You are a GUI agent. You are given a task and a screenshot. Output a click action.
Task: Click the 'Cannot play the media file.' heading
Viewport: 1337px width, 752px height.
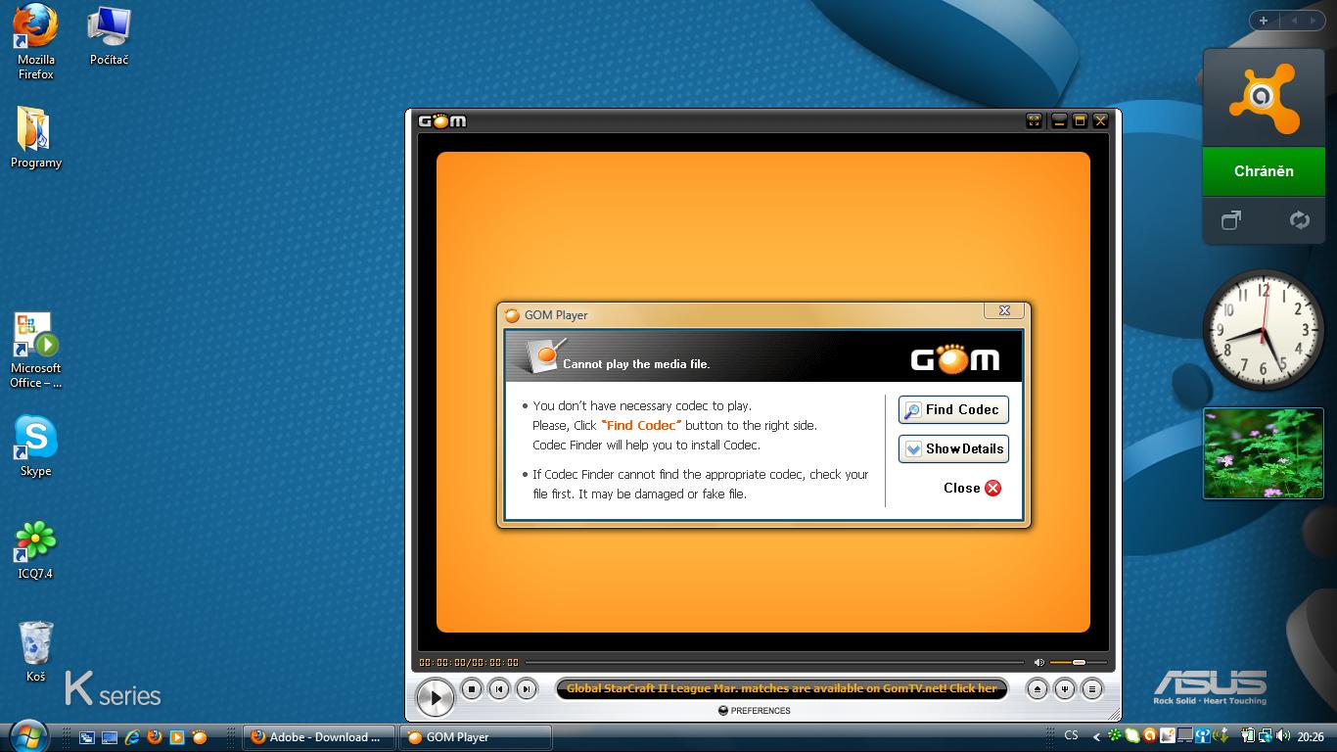point(636,364)
